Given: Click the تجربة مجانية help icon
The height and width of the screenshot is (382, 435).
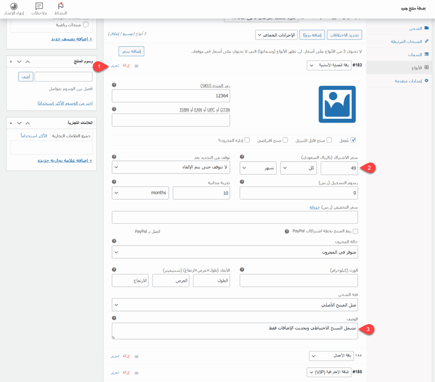Looking at the screenshot, I should [114, 182].
